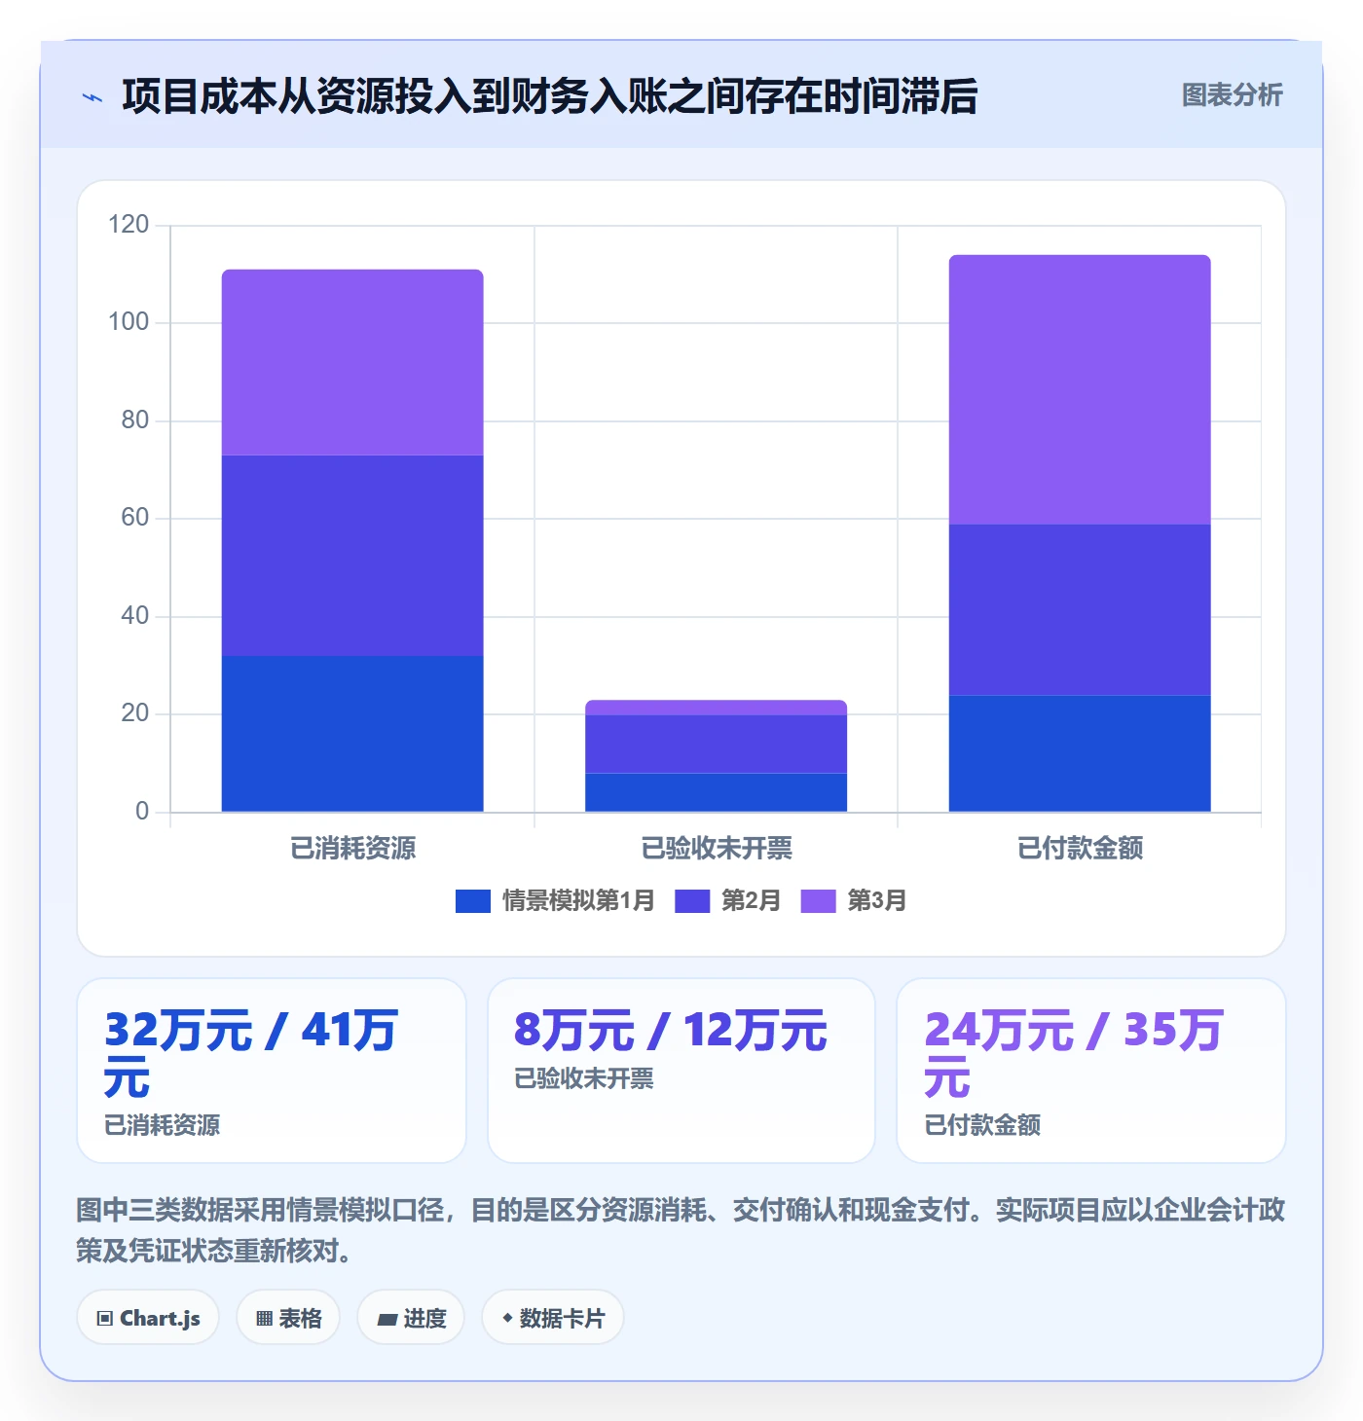Toggle the 情景模拟第1月 legend swatch
The image size is (1363, 1421).
[x=472, y=901]
